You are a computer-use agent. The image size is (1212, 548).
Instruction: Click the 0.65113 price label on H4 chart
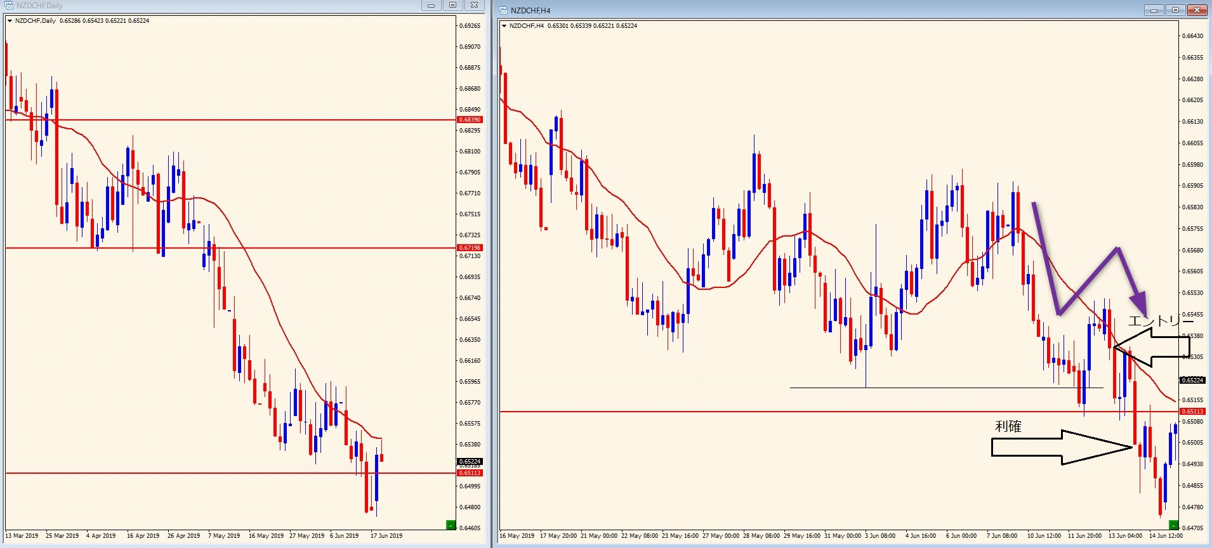point(1192,412)
